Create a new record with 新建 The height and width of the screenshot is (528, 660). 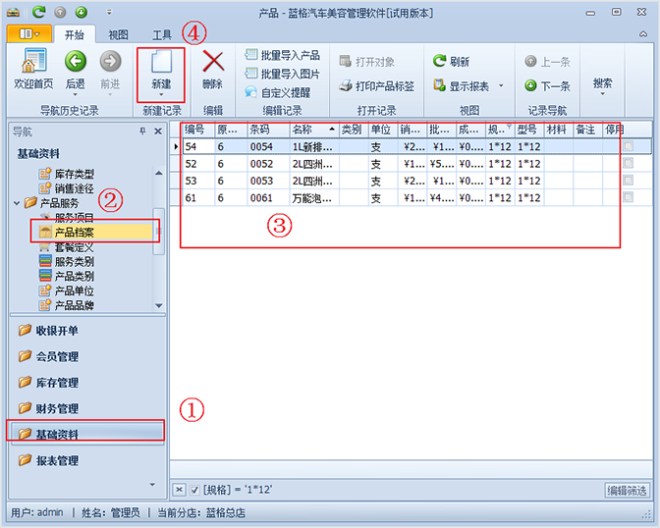[160, 69]
